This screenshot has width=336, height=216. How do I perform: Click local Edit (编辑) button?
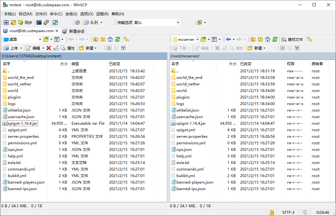pos(33,48)
